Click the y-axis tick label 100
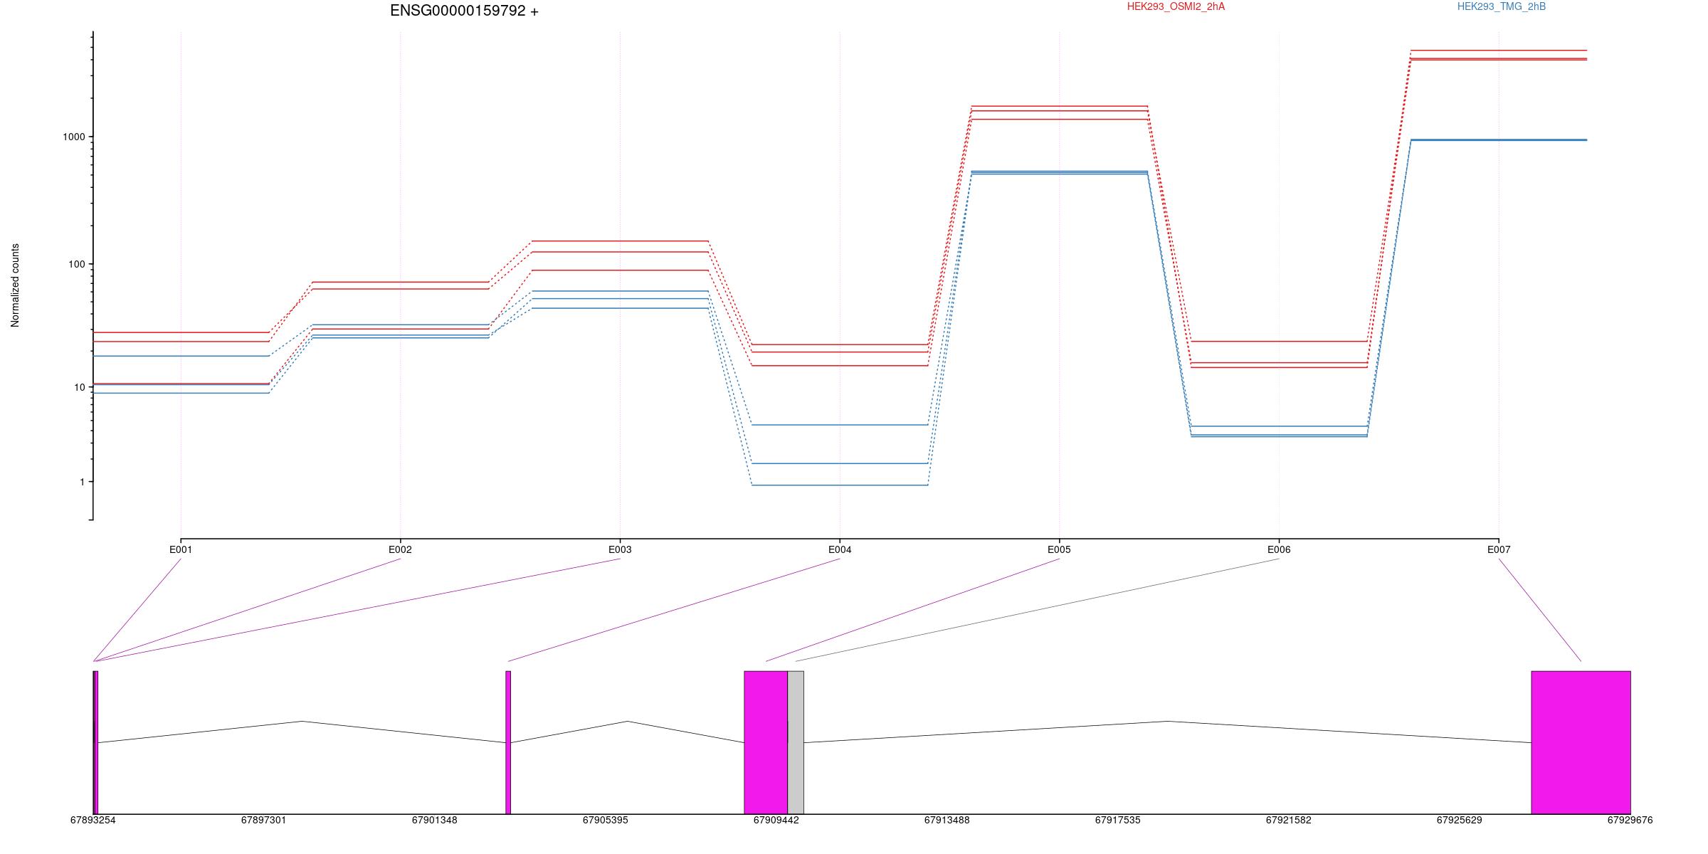1708x854 pixels. (x=76, y=264)
